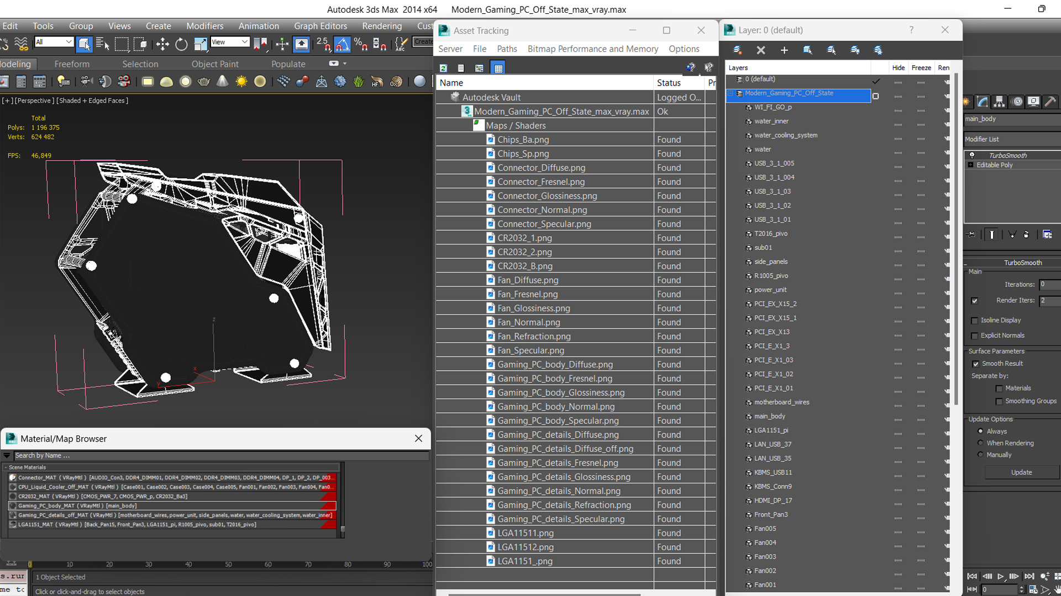Viewport: 1061px width, 596px height.
Task: Toggle Smooth Result checkbox
Action: point(976,364)
